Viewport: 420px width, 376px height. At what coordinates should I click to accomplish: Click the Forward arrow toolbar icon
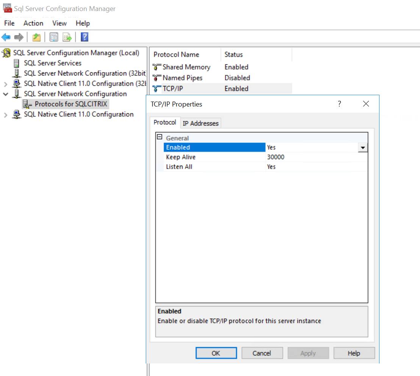19,37
